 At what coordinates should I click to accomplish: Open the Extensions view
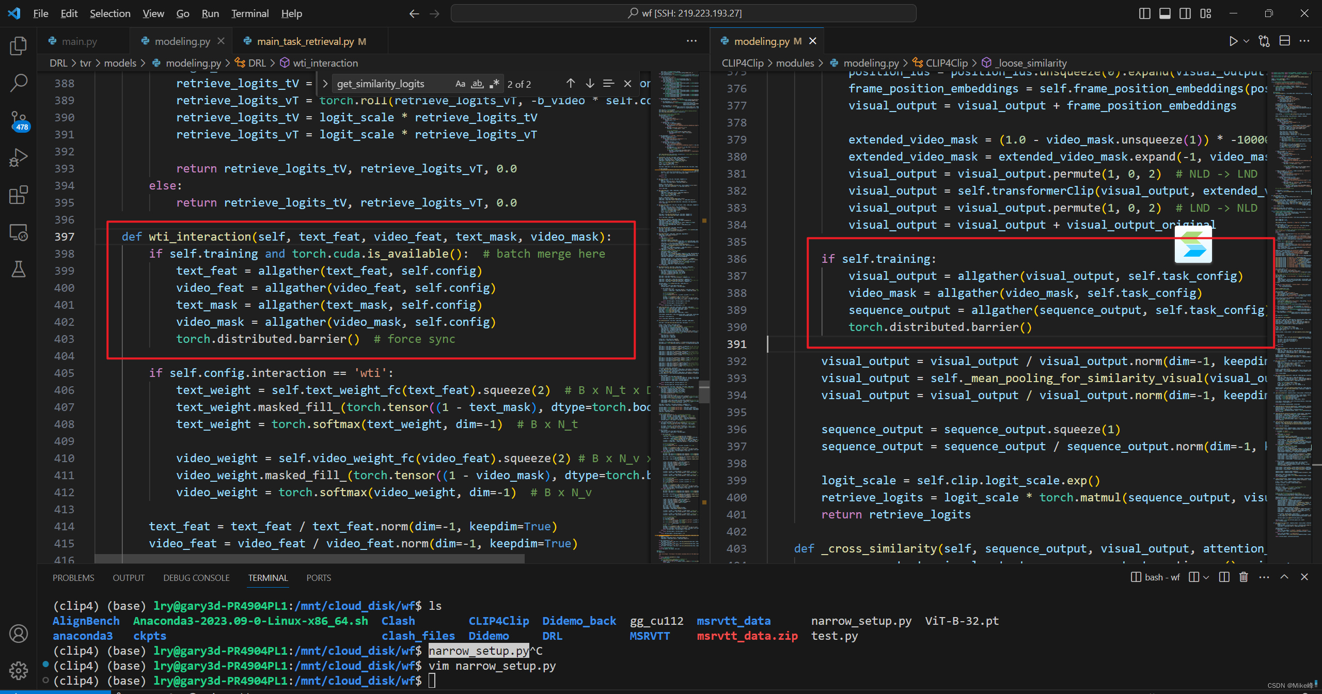point(19,195)
